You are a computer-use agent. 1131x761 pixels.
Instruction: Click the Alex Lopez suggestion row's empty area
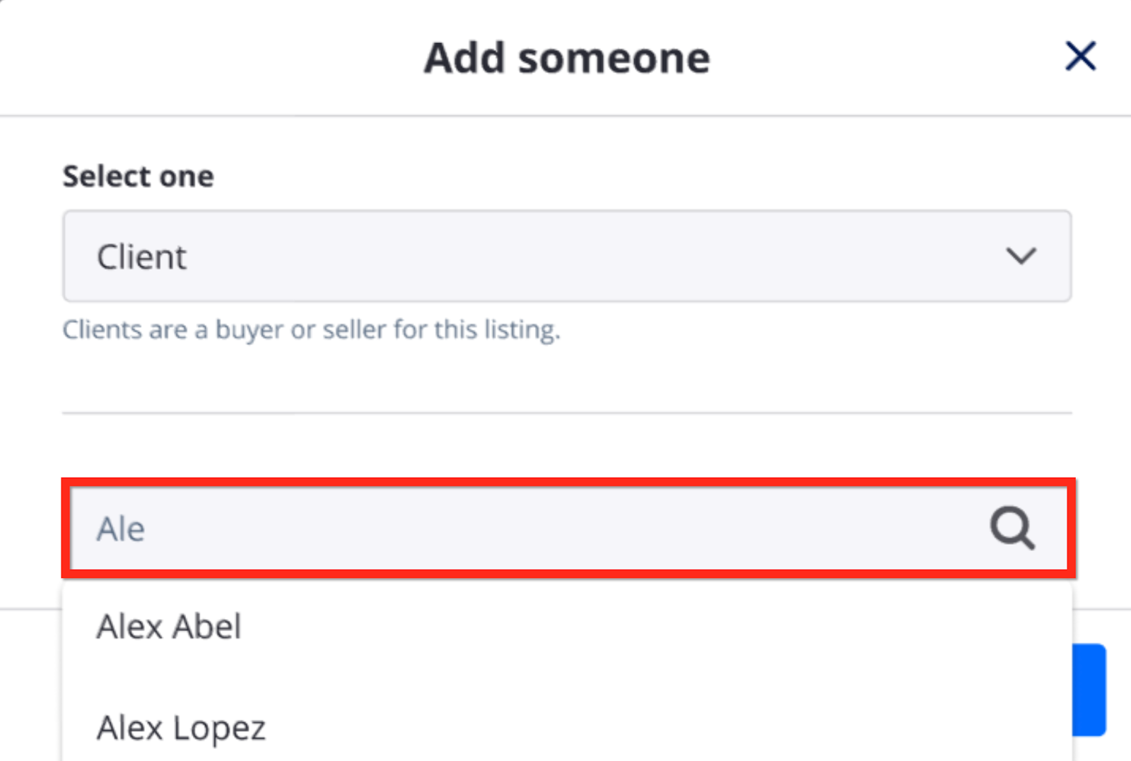pyautogui.click(x=636, y=728)
